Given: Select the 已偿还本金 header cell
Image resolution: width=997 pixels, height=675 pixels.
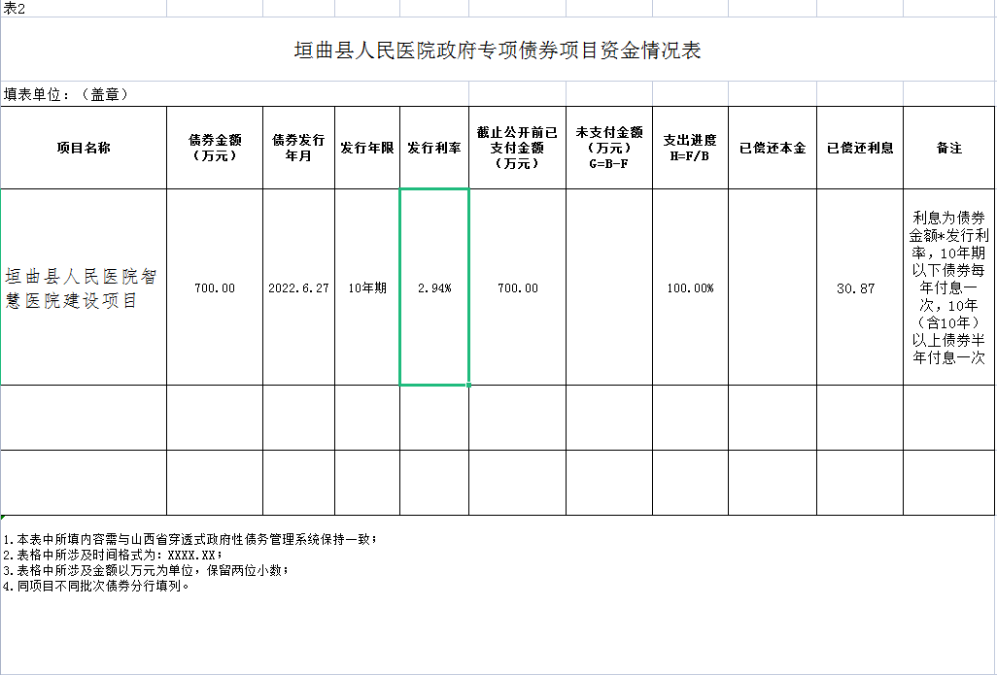Looking at the screenshot, I should point(773,148).
